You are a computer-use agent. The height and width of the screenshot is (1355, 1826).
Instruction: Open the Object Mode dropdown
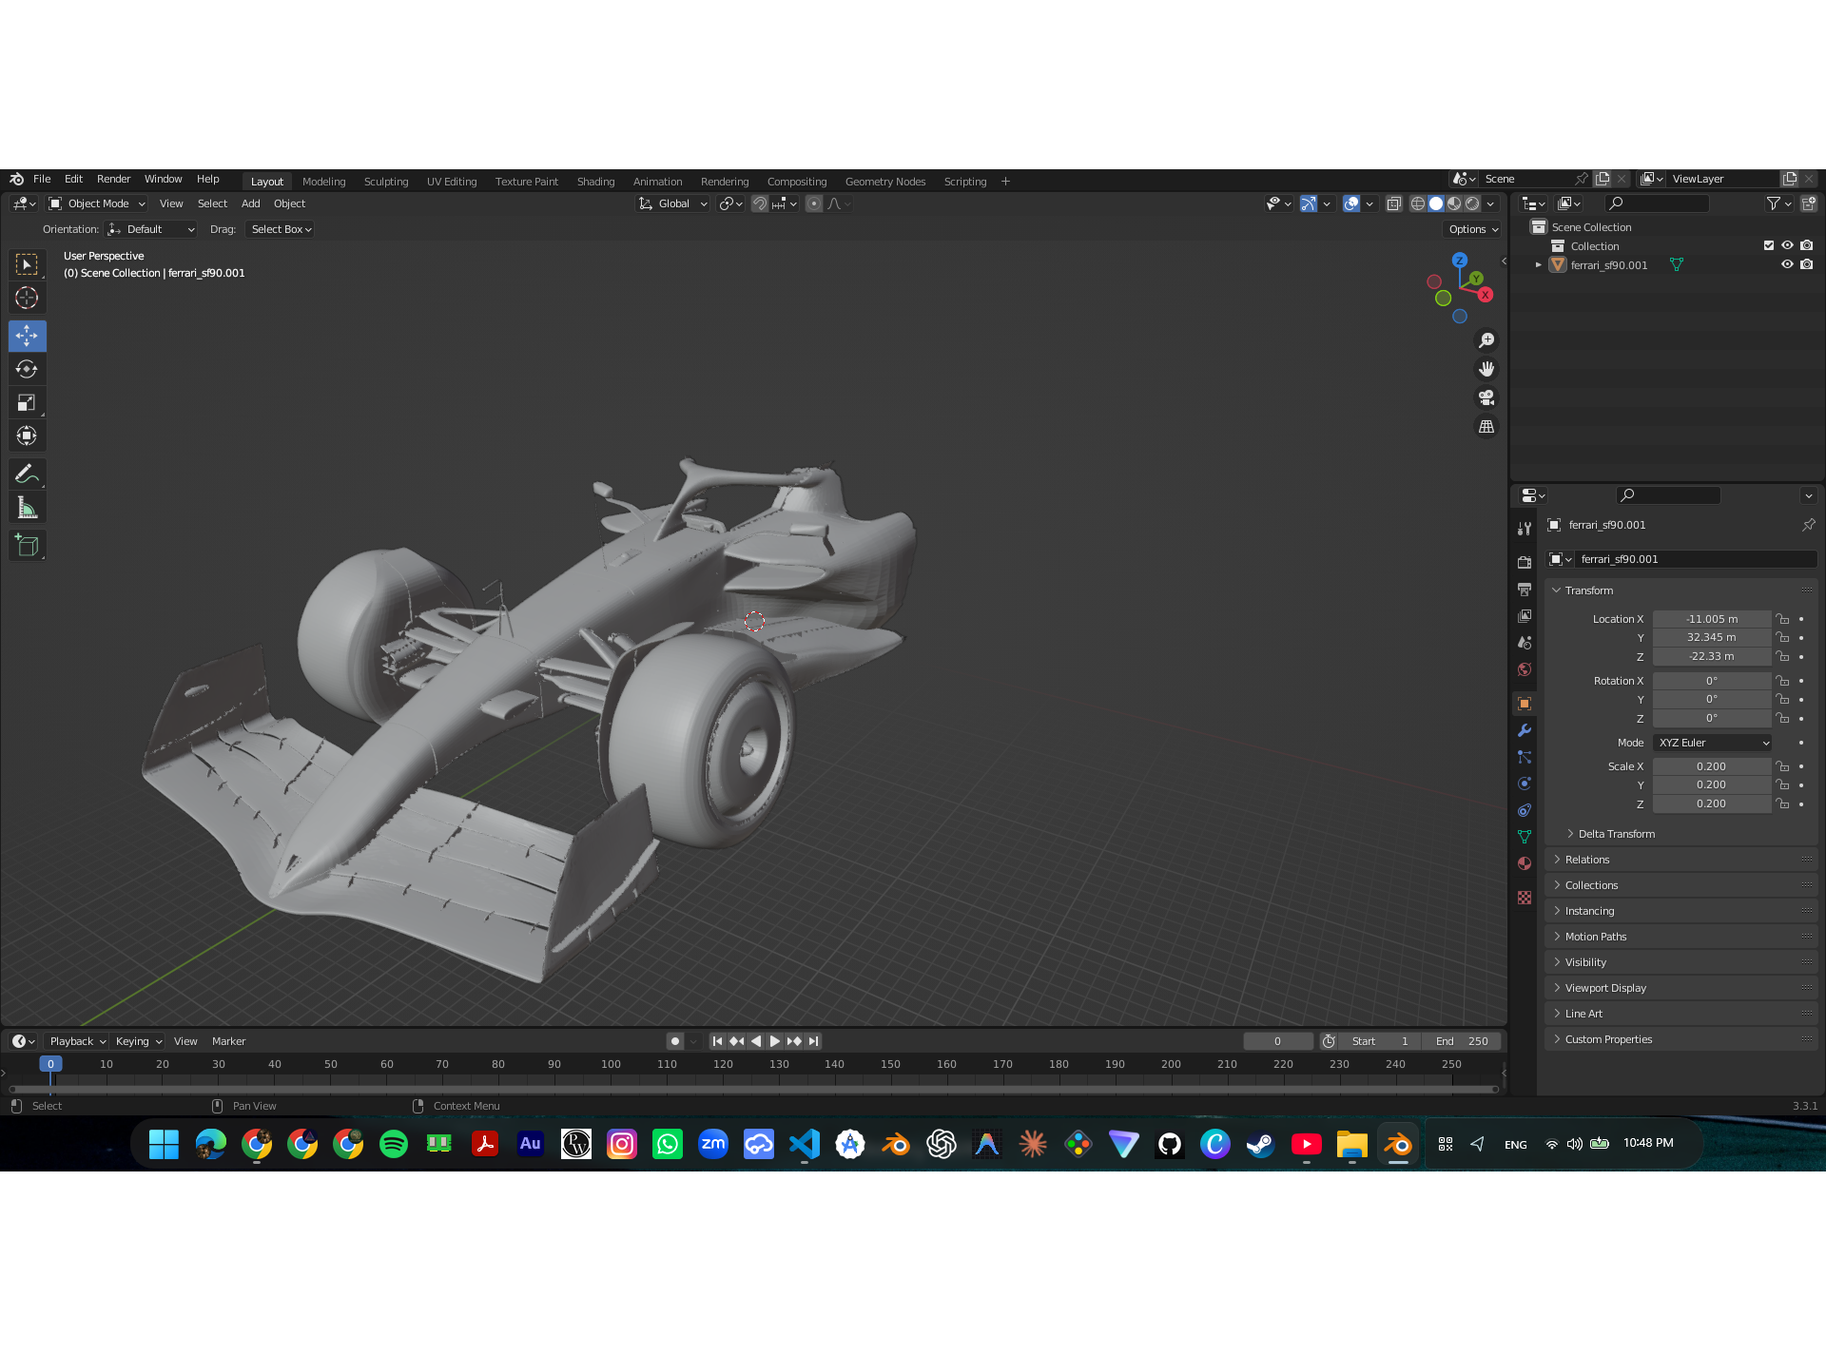(97, 203)
